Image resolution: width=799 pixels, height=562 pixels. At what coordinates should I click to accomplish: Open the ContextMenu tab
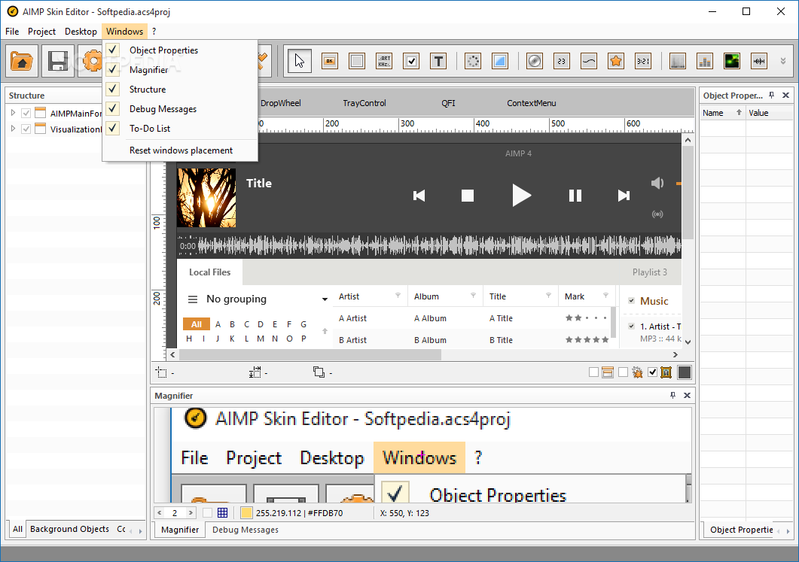(532, 103)
